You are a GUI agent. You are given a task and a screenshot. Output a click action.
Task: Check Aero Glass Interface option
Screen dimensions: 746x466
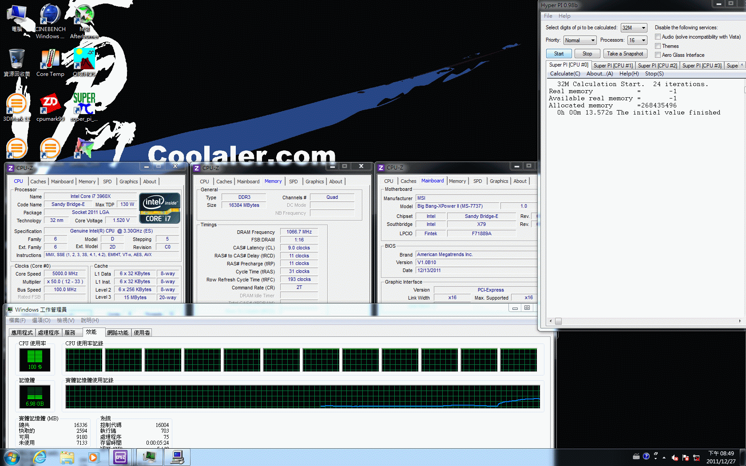pos(658,55)
